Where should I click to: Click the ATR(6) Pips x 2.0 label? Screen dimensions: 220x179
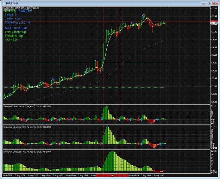click(x=17, y=23)
